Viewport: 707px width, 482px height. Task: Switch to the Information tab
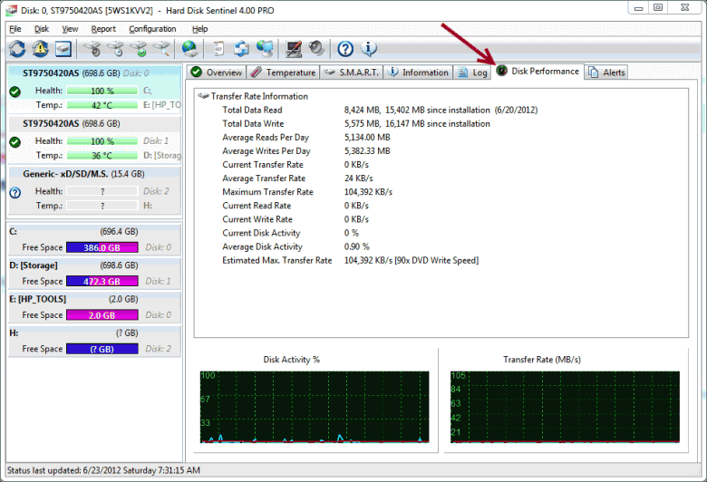tap(418, 72)
